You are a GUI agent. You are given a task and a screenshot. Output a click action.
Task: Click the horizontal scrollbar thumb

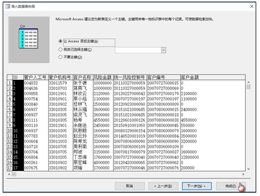(x=14, y=174)
